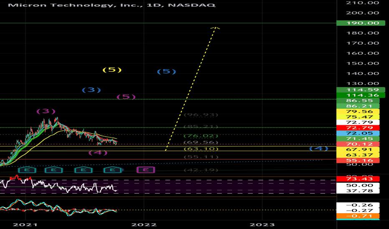
Task: Click the 130.00 price axis tick
Action: coord(363,83)
